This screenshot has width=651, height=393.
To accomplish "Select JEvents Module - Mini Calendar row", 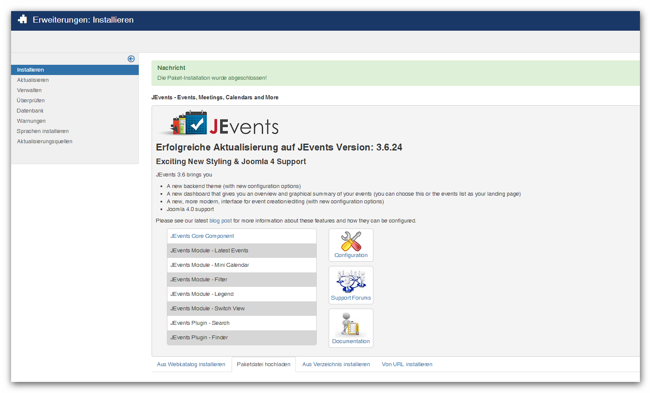I will [x=242, y=265].
